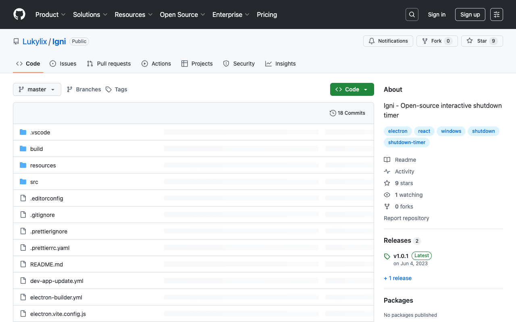Open the Security tab
Image resolution: width=516 pixels, height=322 pixels.
click(239, 64)
